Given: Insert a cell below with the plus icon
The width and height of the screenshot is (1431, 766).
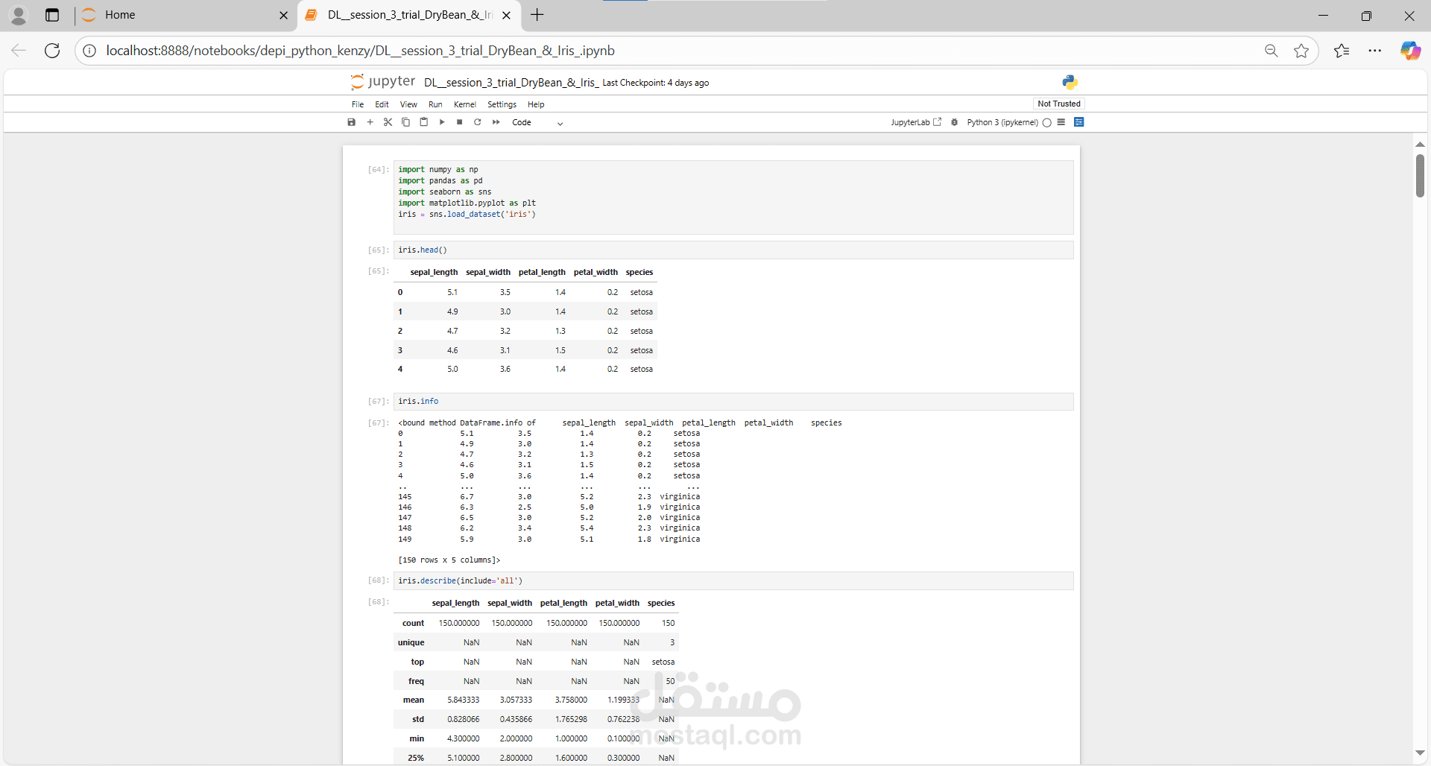Looking at the screenshot, I should [370, 122].
